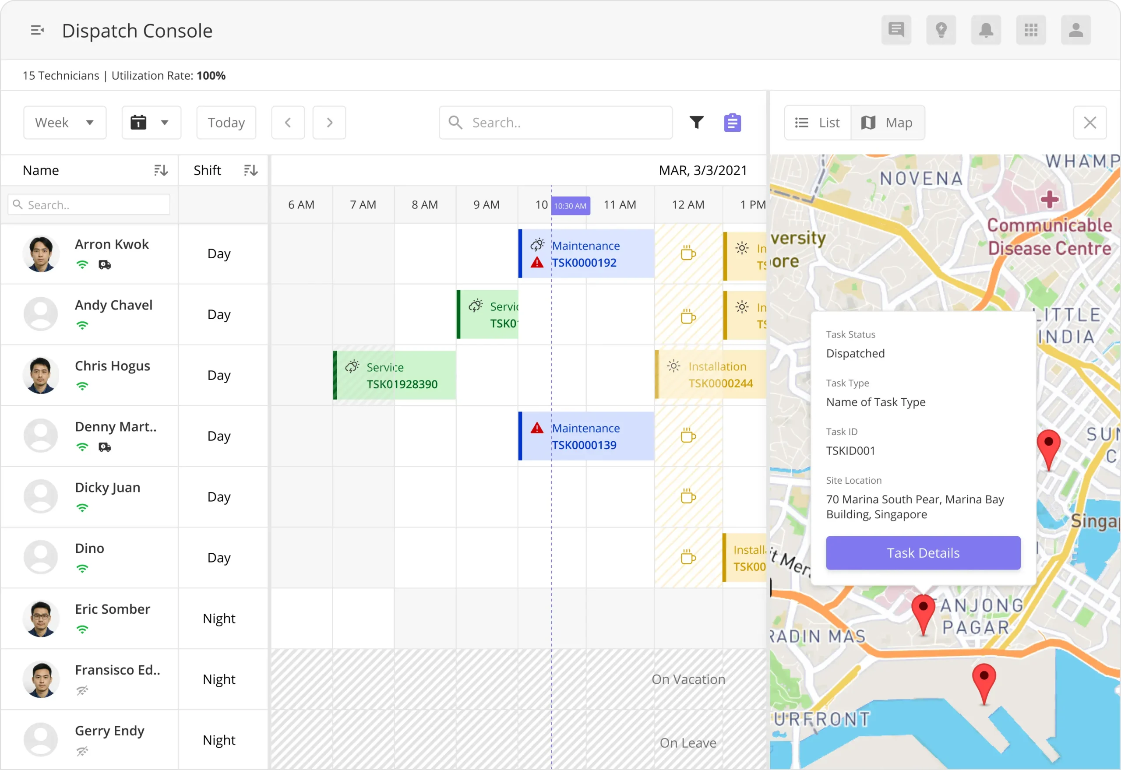The height and width of the screenshot is (770, 1121).
Task: Click Communicable Disease Centre hospital marker
Action: 1050,199
